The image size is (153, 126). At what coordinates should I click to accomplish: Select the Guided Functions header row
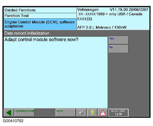coord(40,10)
